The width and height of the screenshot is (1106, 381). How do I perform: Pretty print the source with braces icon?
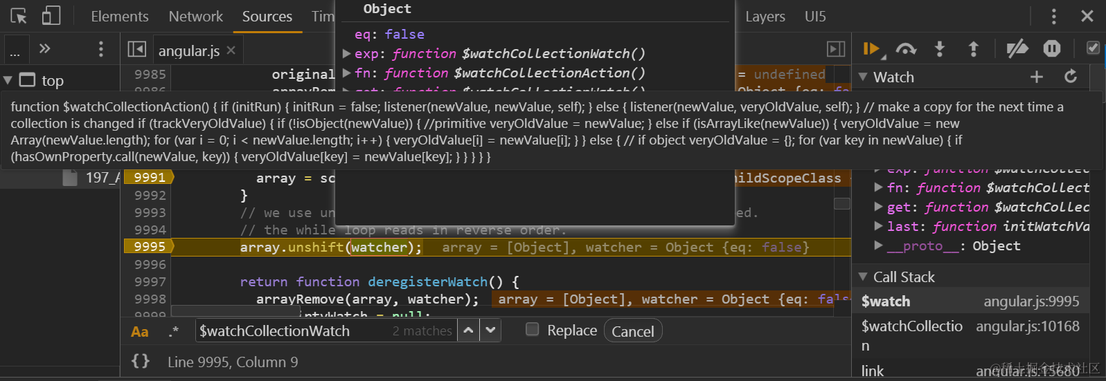(x=141, y=361)
